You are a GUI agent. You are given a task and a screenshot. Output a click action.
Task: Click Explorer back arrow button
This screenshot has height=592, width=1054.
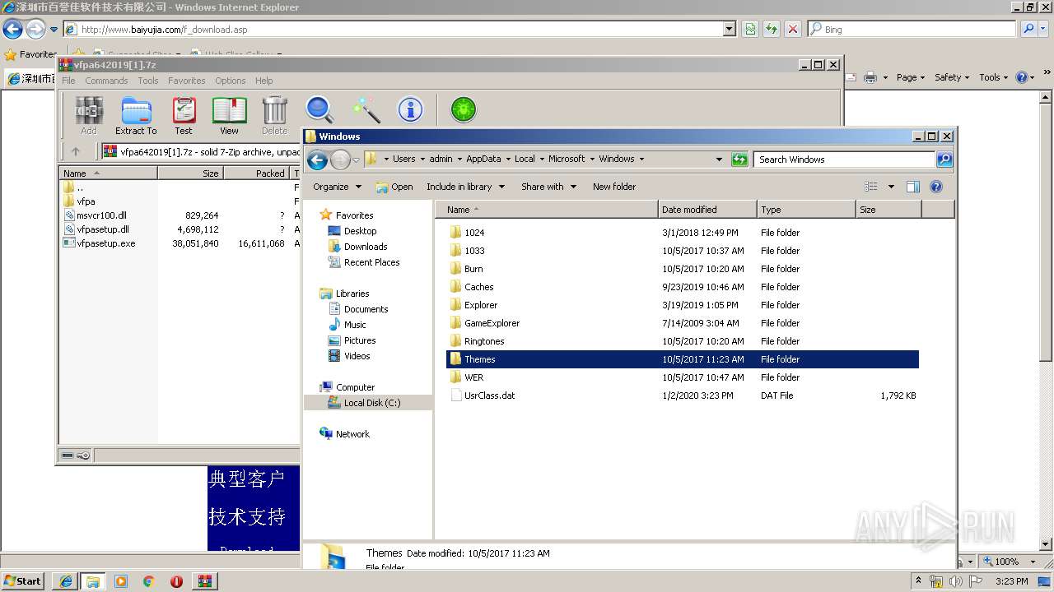[317, 160]
